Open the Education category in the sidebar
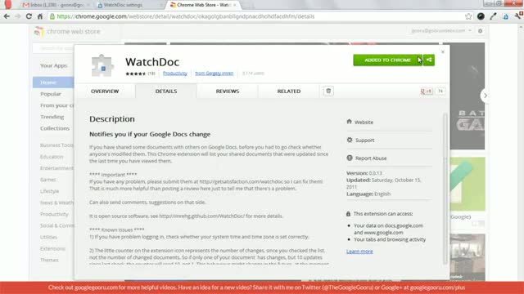Viewport: 524px width, 294px height. [x=52, y=157]
